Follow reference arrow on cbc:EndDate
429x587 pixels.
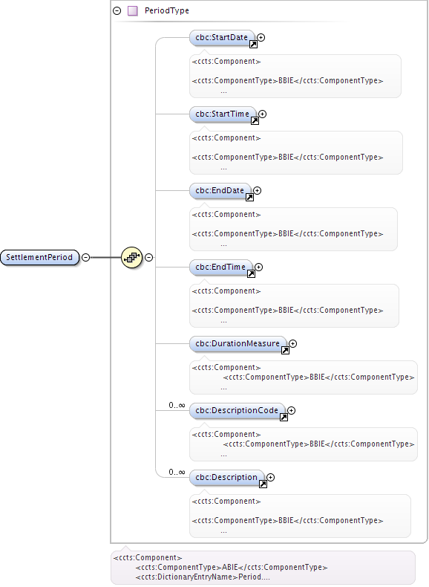[249, 198]
